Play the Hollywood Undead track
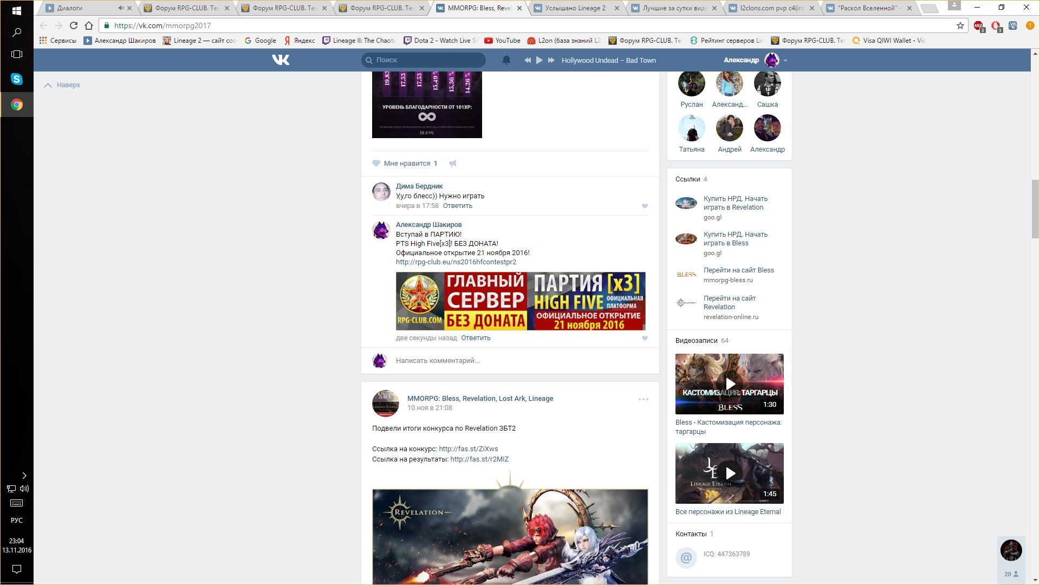Image resolution: width=1040 pixels, height=585 pixels. click(x=539, y=60)
